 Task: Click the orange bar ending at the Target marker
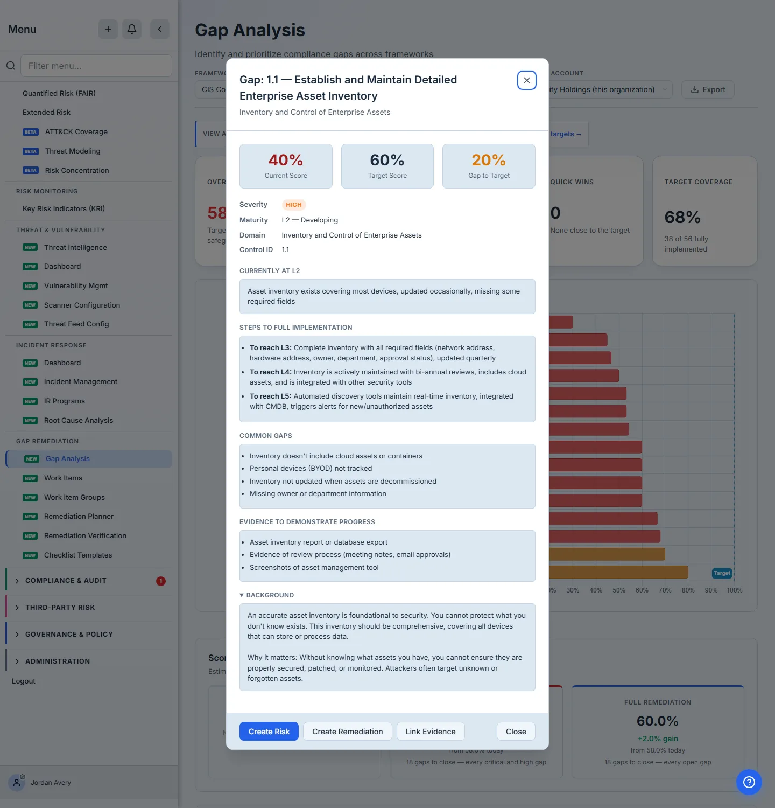pyautogui.click(x=618, y=572)
